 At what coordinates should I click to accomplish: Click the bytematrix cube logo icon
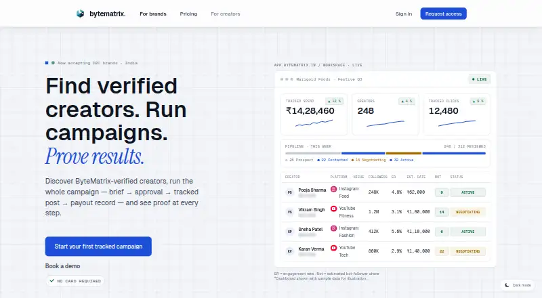pyautogui.click(x=80, y=14)
